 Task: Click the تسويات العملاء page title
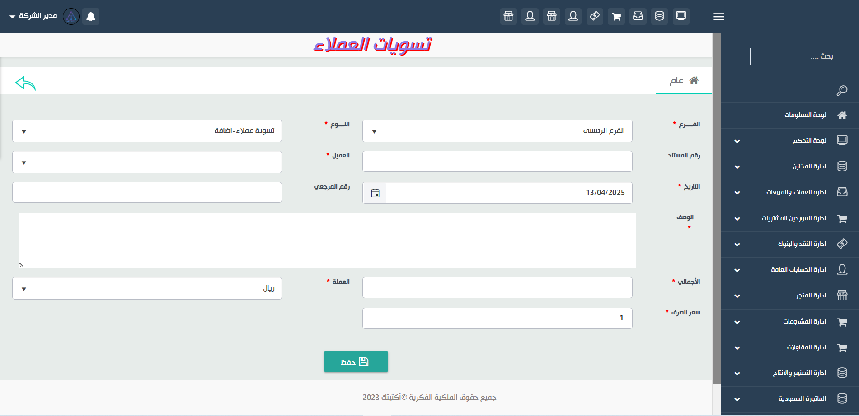tap(373, 45)
